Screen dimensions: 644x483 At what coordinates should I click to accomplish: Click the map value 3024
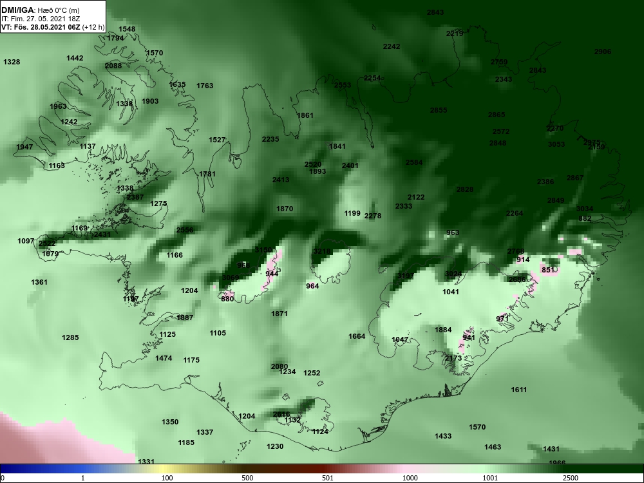453,274
